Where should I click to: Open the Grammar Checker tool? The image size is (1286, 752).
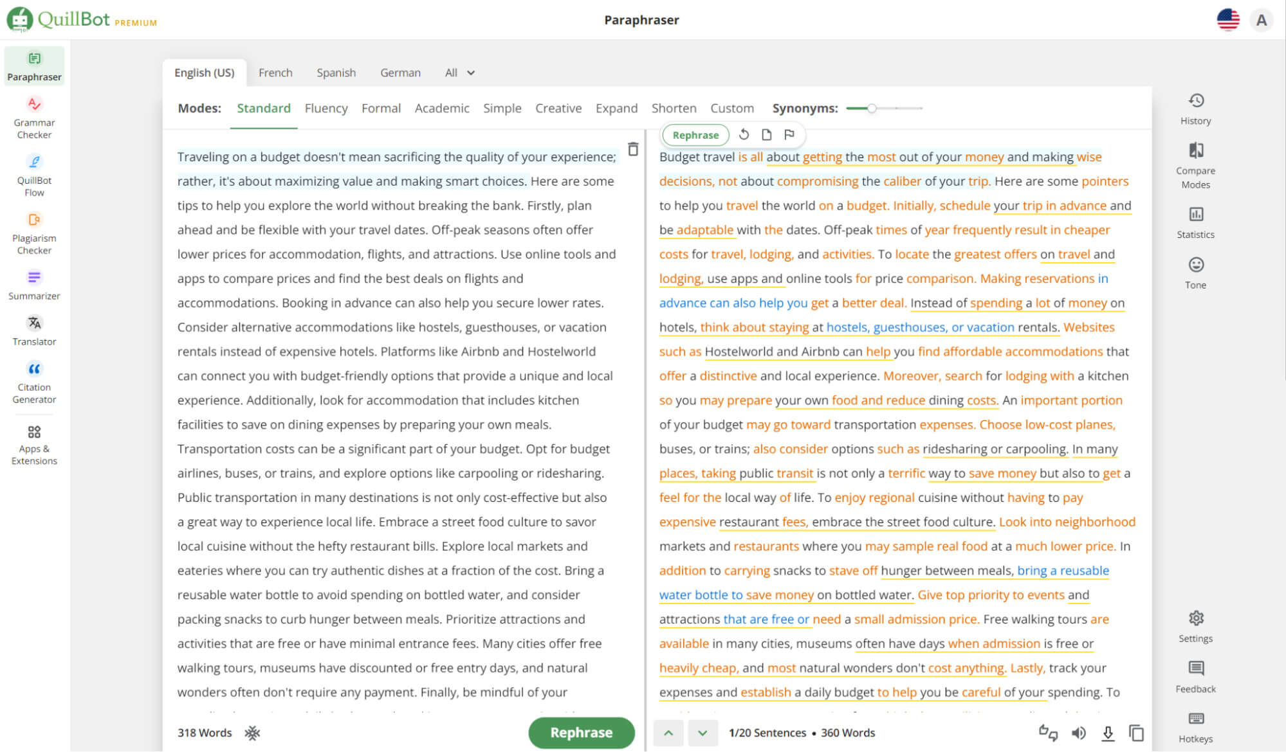(34, 117)
